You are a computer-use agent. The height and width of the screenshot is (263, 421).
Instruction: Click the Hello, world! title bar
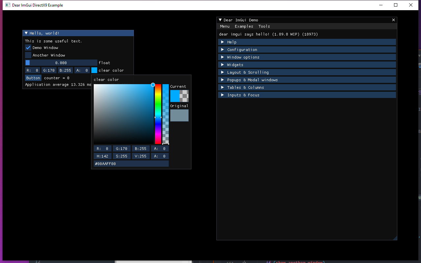[x=78, y=33]
